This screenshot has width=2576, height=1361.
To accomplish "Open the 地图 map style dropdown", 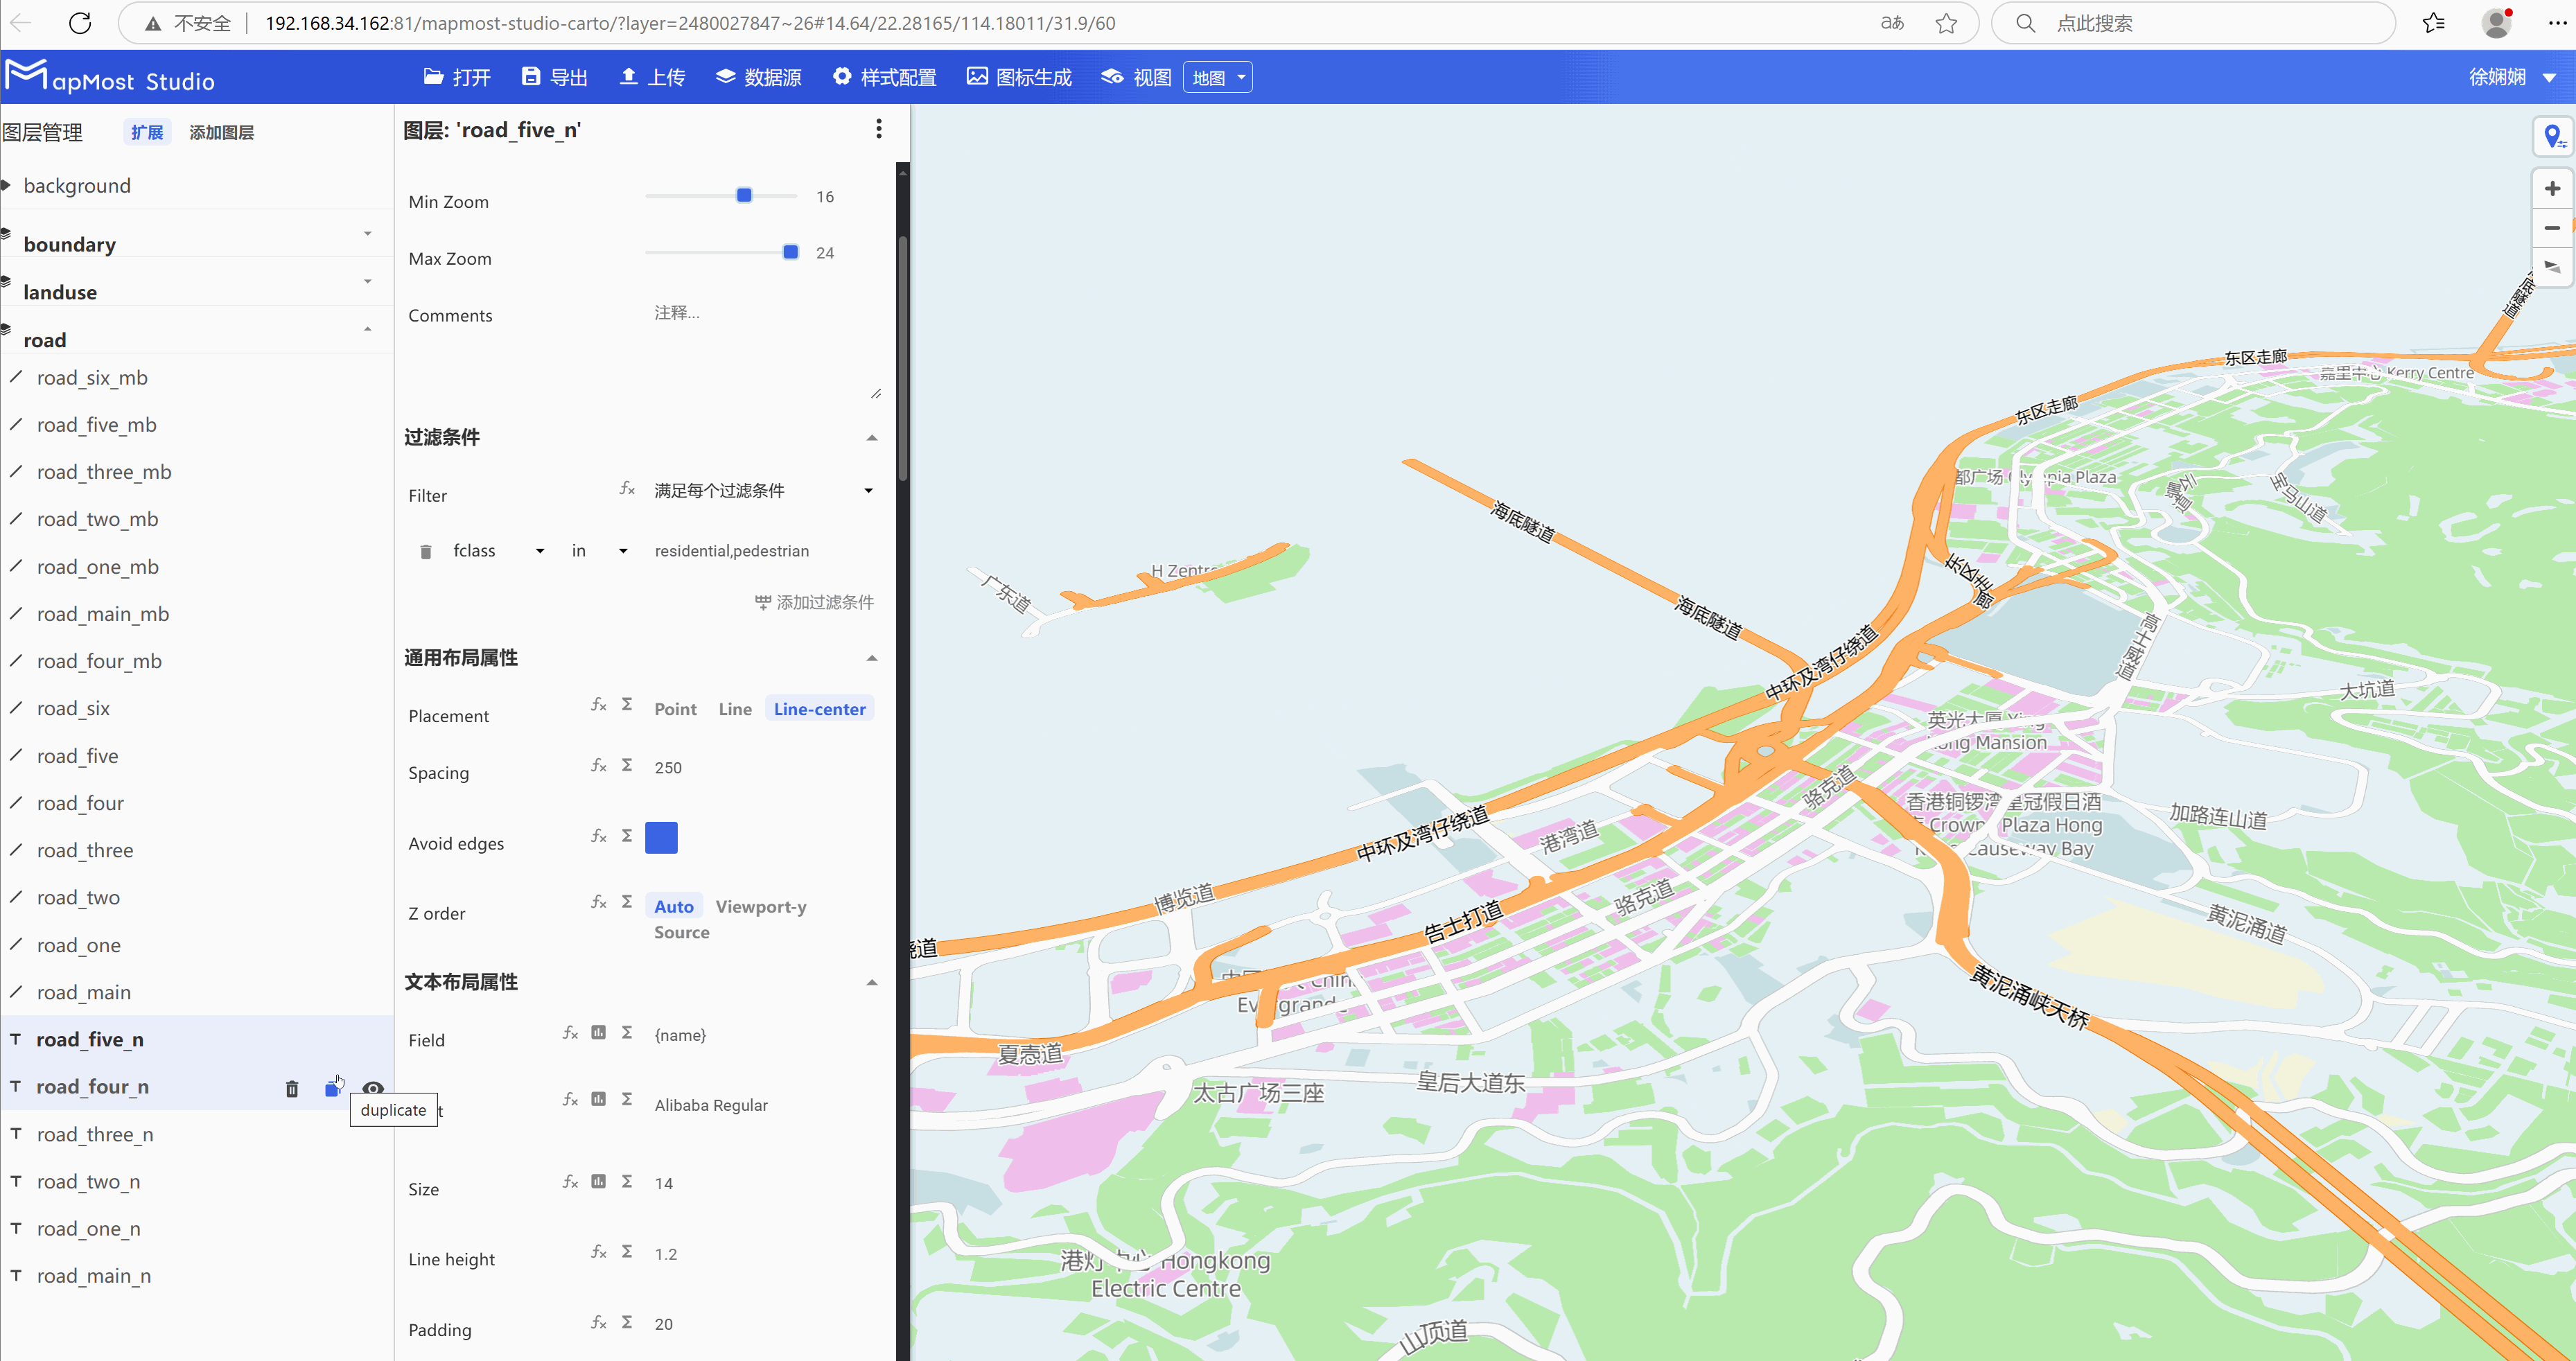I will 1216,76.
